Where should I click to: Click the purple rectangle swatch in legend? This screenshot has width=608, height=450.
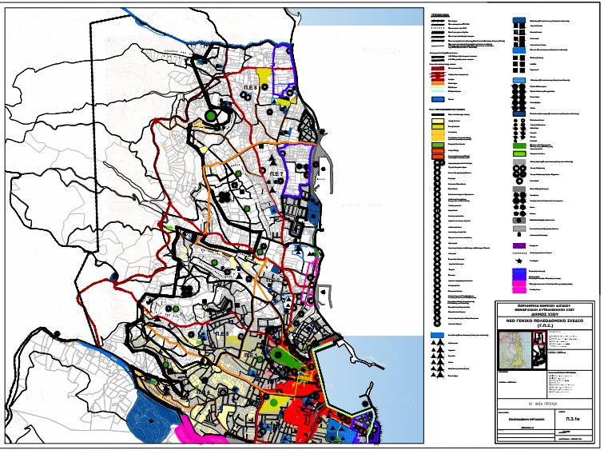coord(518,245)
